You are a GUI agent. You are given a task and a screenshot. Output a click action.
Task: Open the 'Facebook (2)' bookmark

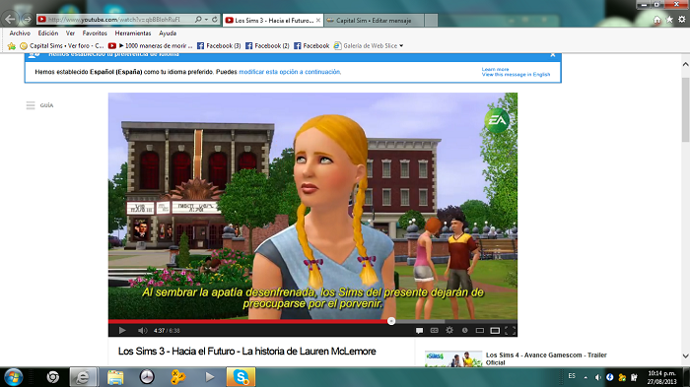[267, 45]
